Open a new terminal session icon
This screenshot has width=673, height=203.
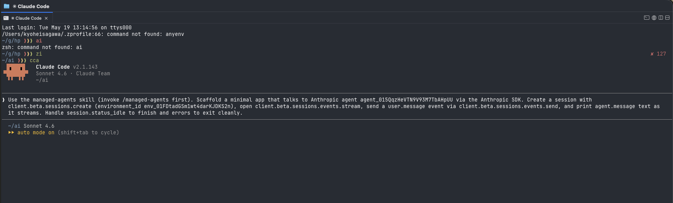point(647,18)
